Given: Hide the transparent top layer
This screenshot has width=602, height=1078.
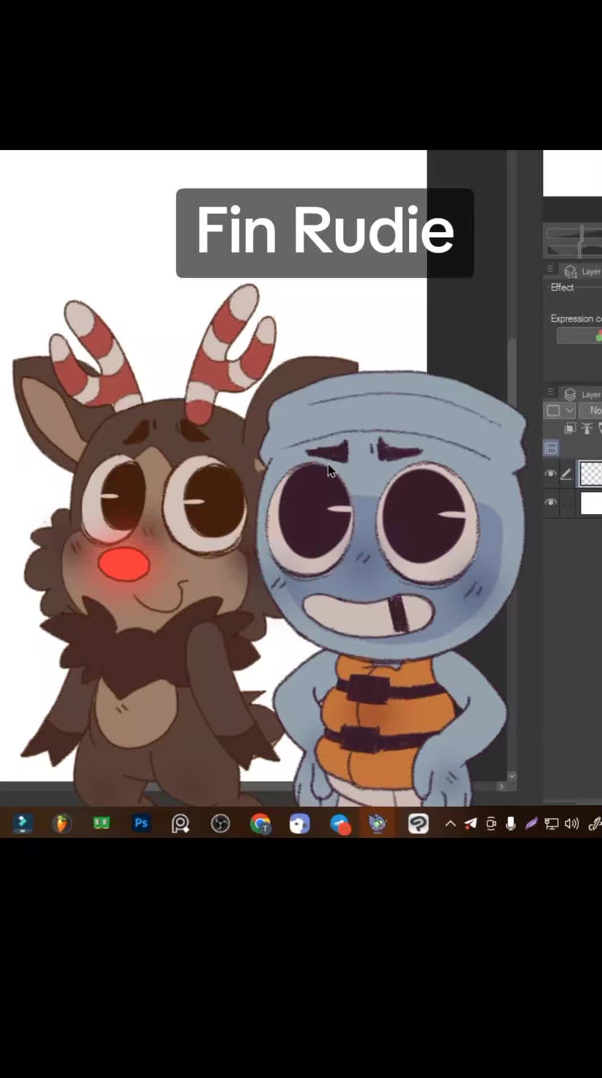Looking at the screenshot, I should pos(550,474).
